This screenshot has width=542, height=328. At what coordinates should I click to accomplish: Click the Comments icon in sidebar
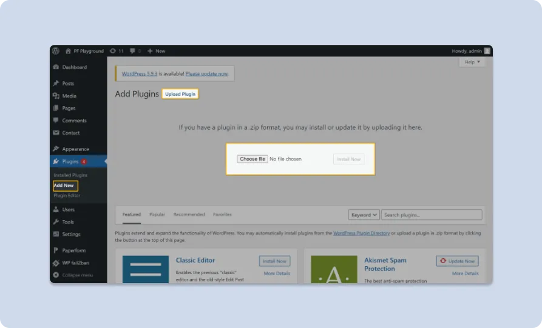coord(56,121)
